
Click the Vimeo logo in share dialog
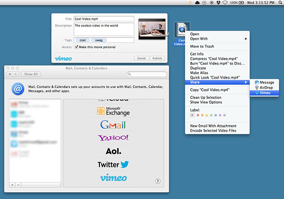click(63, 58)
